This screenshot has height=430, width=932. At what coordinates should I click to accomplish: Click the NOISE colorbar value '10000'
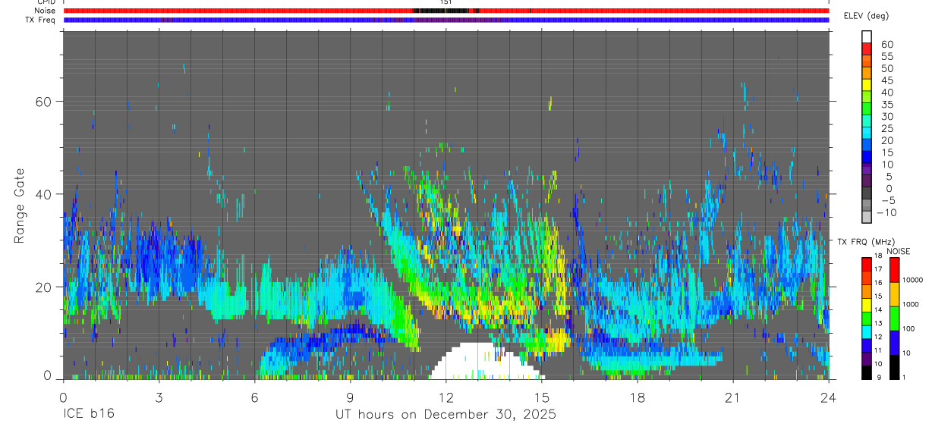pos(912,281)
